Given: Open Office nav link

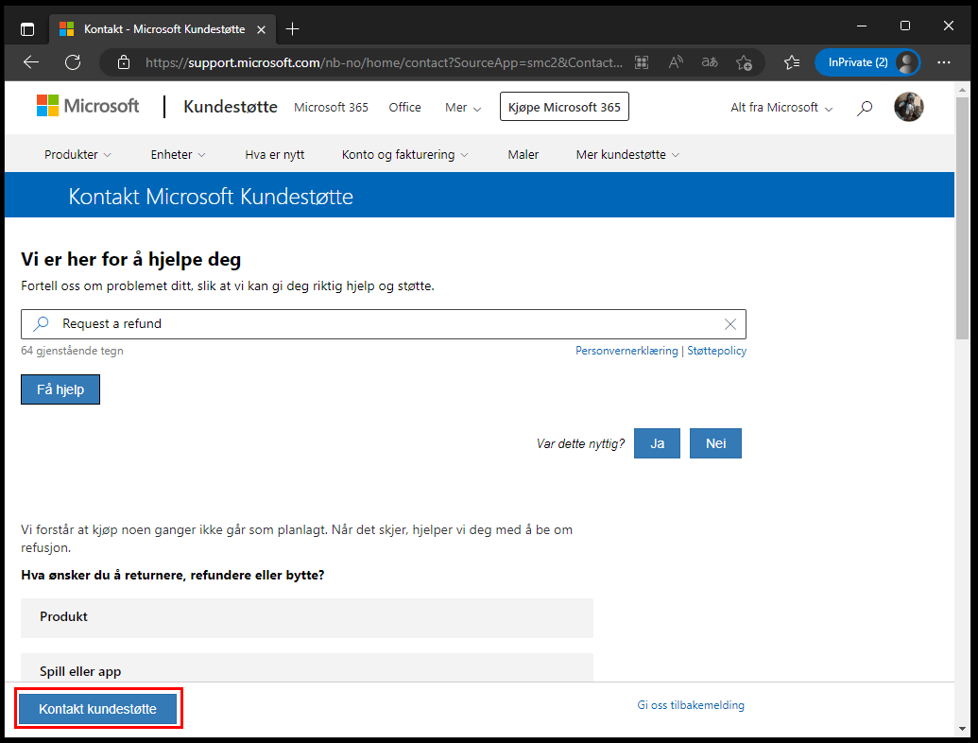Looking at the screenshot, I should tap(404, 108).
